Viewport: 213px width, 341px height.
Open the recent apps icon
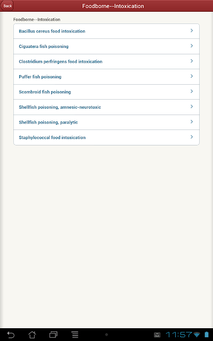tap(53, 335)
